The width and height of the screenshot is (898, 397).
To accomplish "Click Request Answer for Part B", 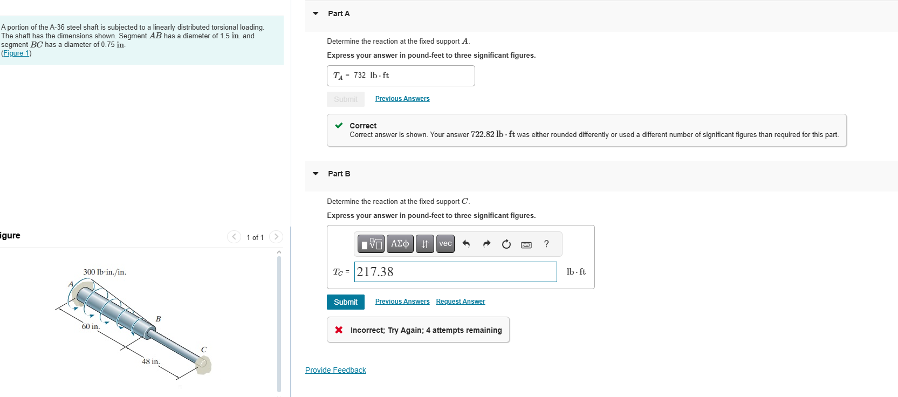I will click(x=460, y=301).
